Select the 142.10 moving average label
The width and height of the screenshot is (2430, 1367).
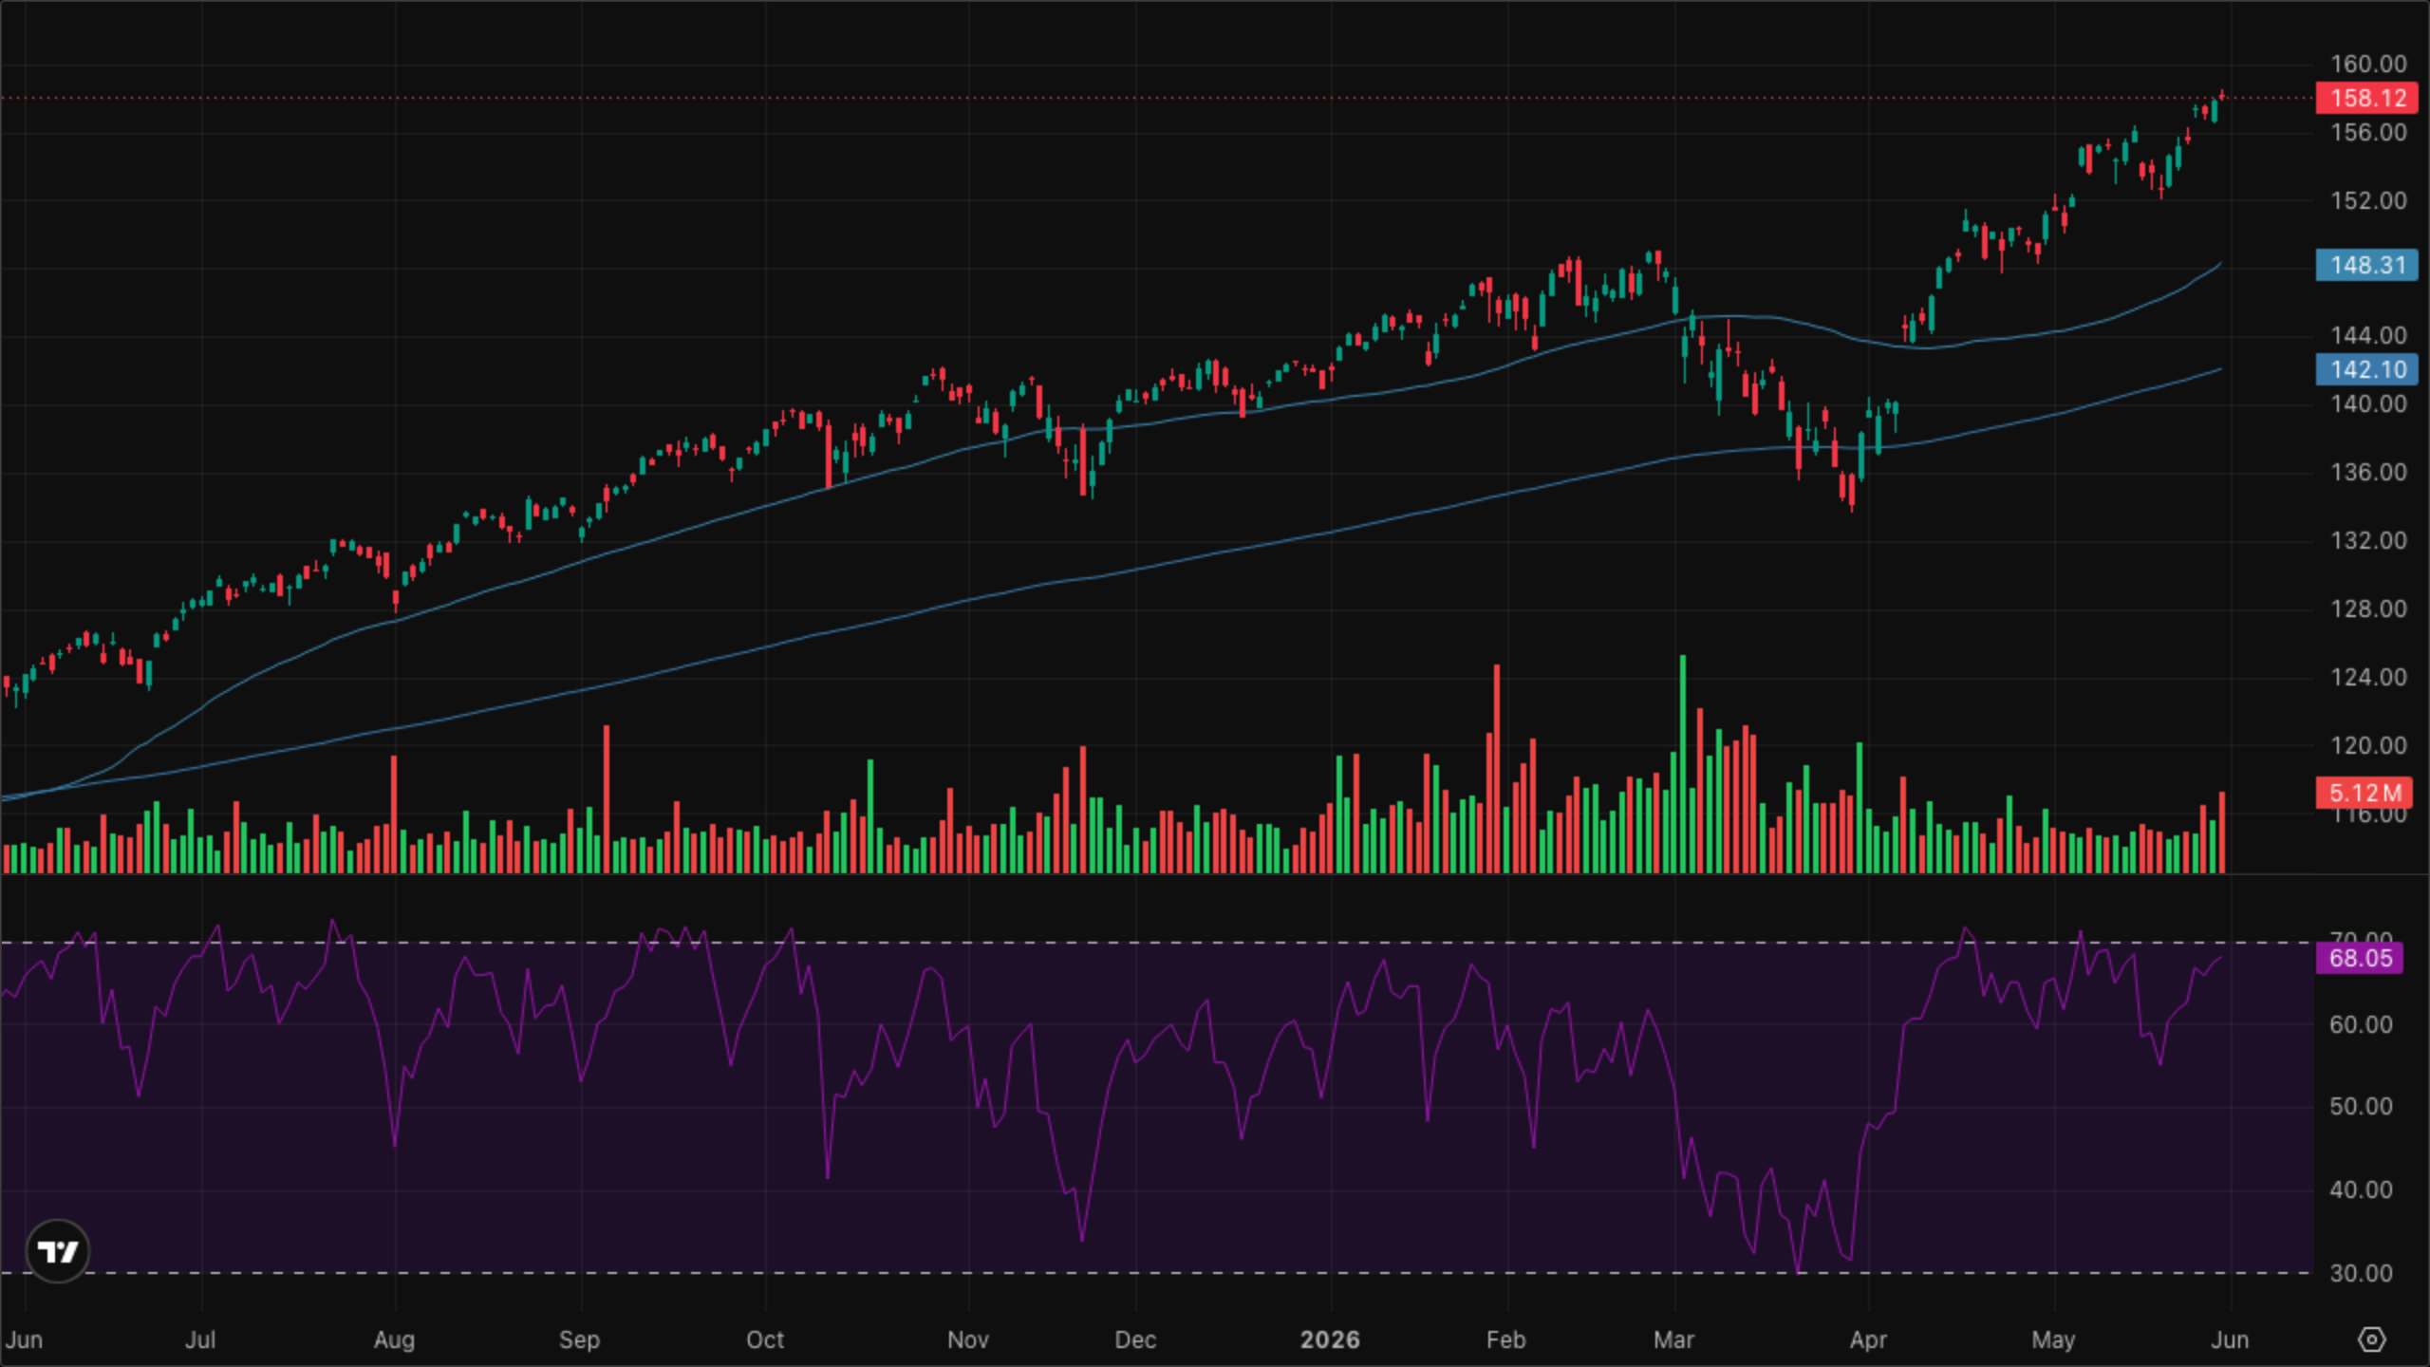coord(2367,369)
